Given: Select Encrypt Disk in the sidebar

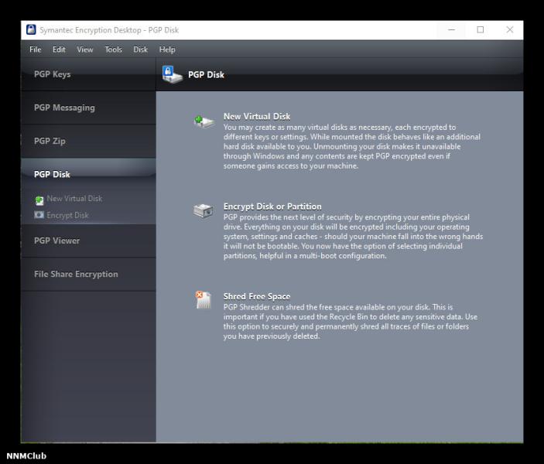Looking at the screenshot, I should click(x=67, y=215).
